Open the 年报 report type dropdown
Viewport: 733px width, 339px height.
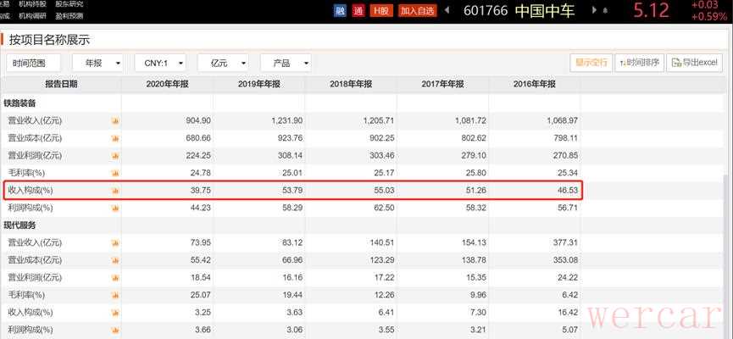(x=97, y=63)
